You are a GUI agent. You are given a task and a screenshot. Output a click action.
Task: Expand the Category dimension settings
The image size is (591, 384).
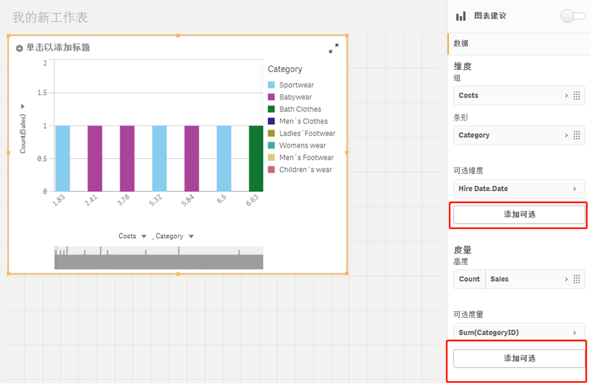[x=566, y=135]
